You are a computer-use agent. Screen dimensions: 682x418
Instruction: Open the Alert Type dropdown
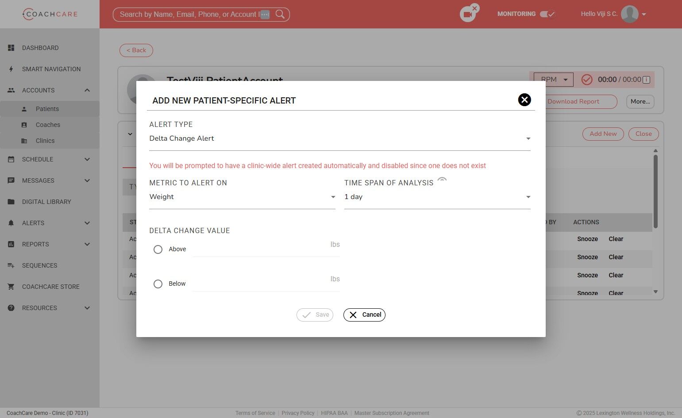click(x=339, y=138)
